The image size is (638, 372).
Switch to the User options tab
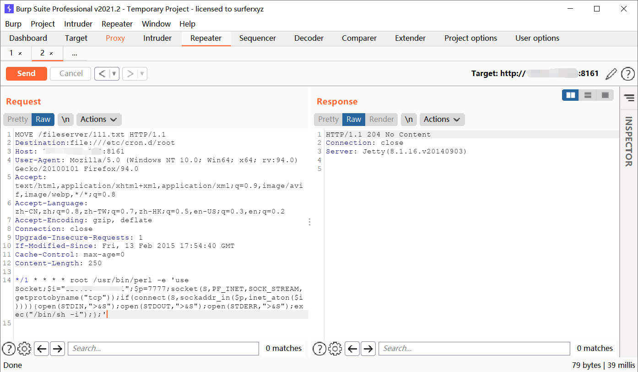pyautogui.click(x=537, y=38)
